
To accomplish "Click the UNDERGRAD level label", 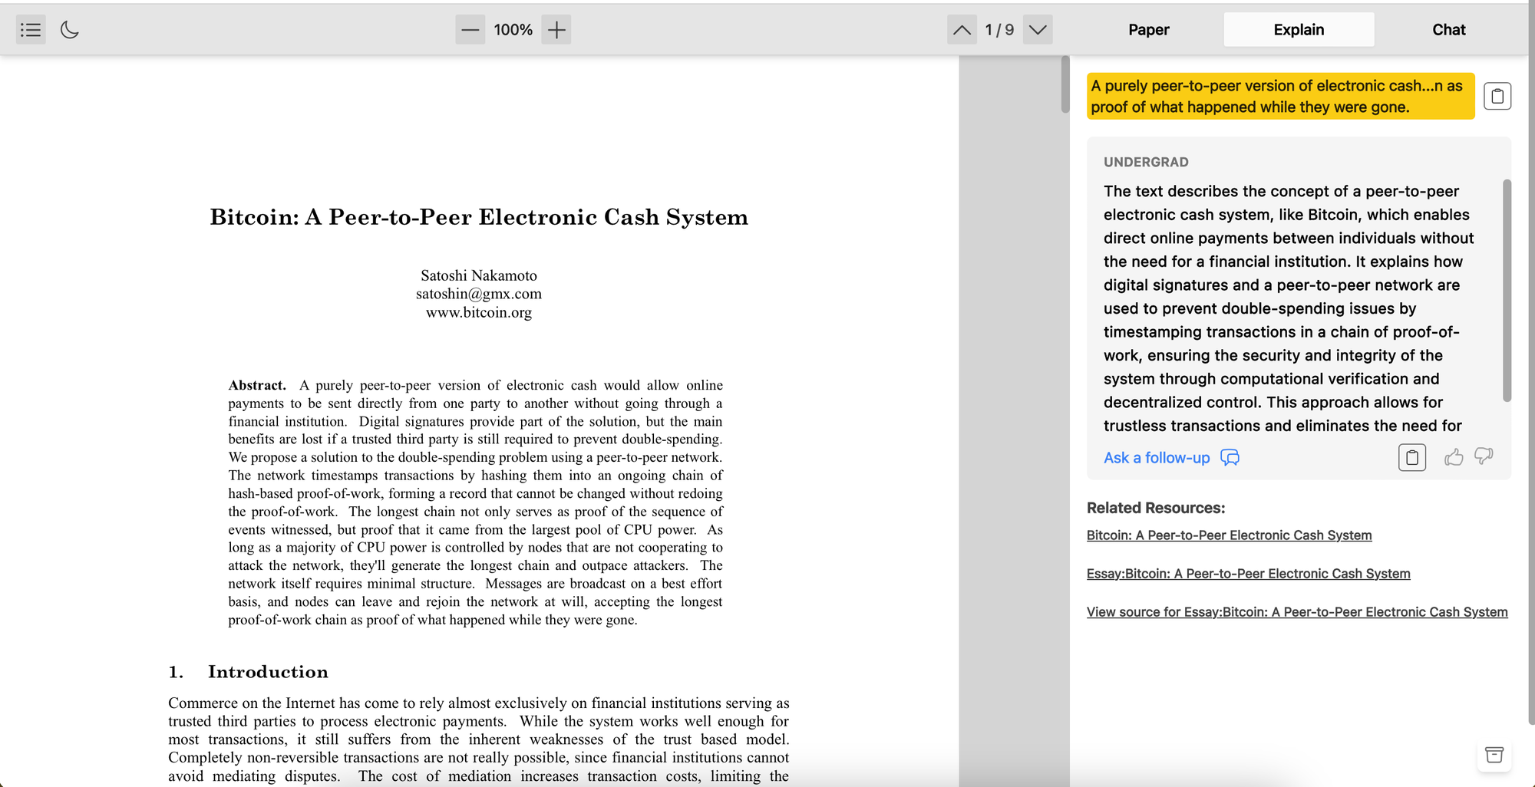I will tap(1146, 162).
